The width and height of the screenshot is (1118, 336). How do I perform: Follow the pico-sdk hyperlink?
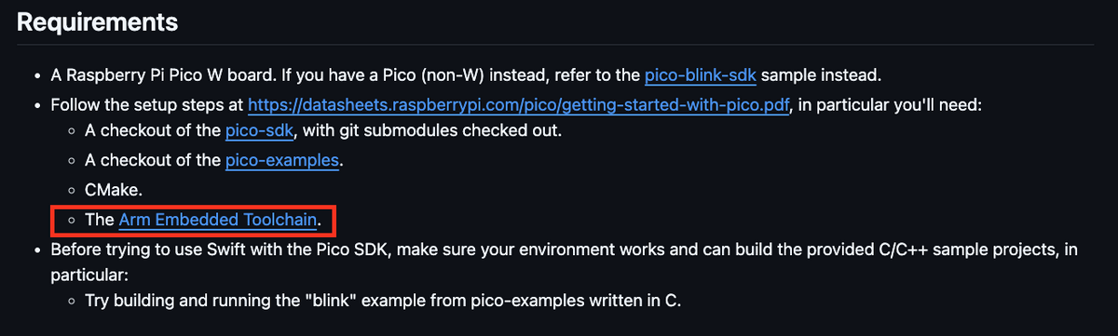(x=261, y=131)
